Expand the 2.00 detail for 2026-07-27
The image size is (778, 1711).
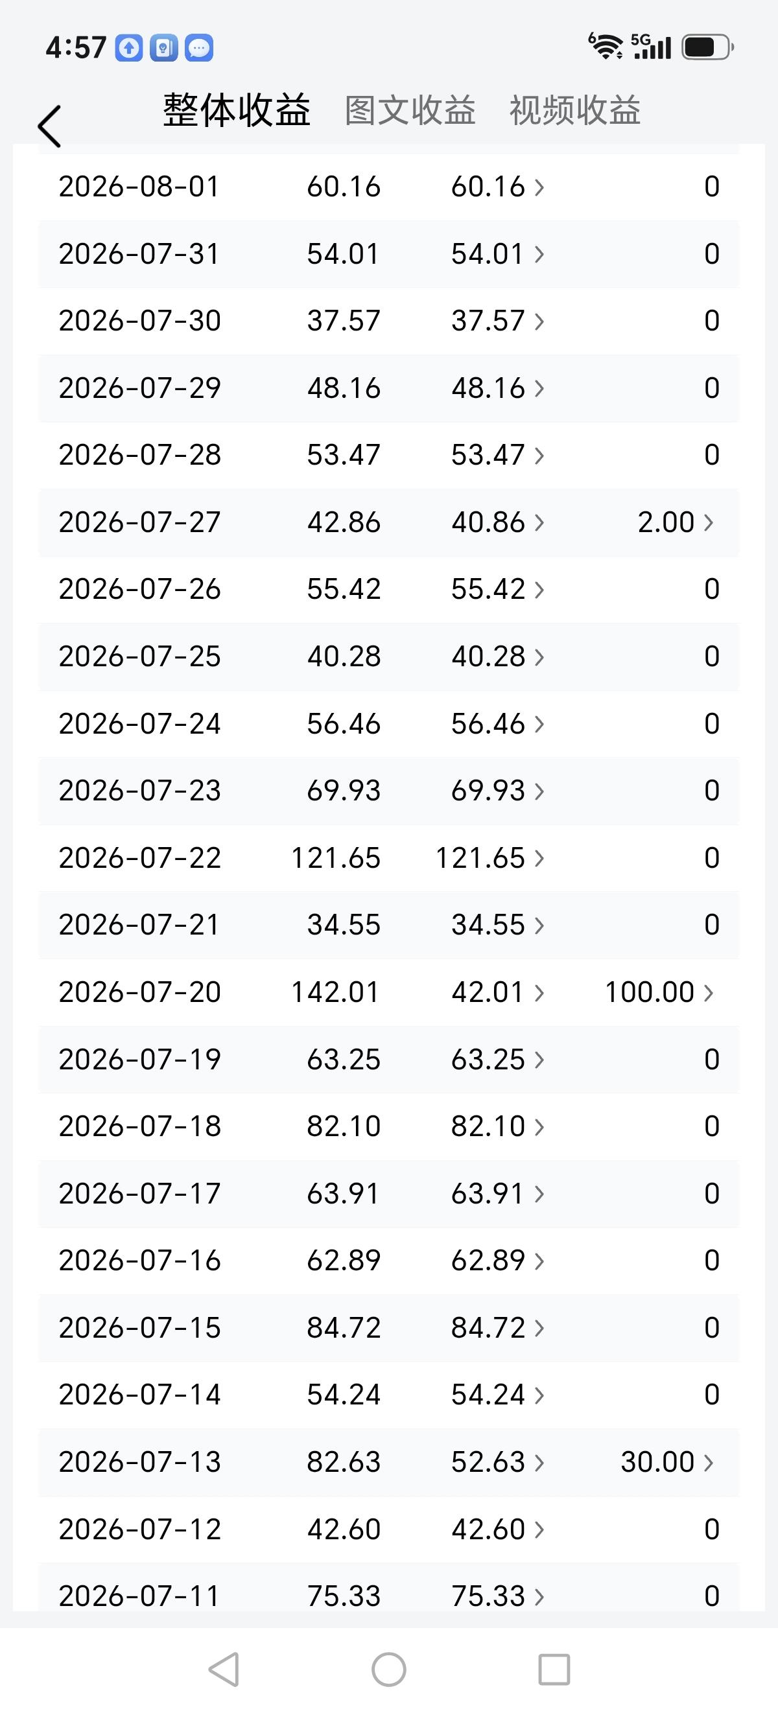[676, 522]
